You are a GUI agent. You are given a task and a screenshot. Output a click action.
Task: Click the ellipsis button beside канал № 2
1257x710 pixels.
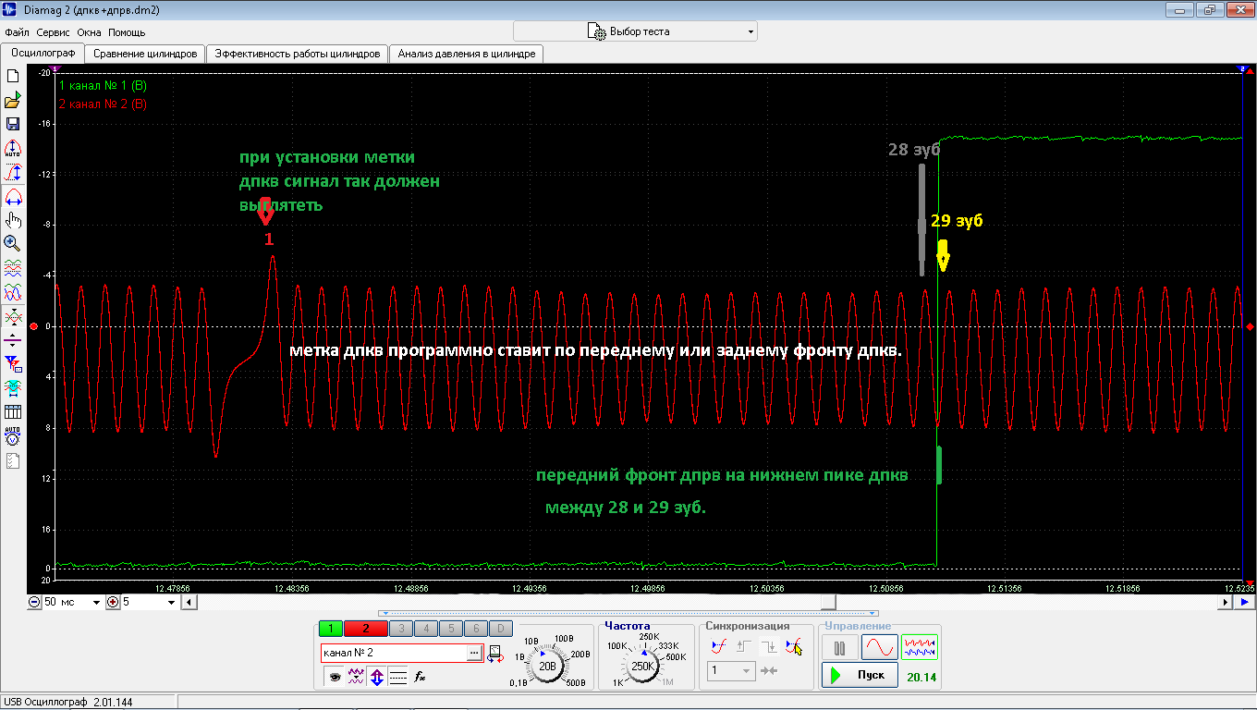tap(474, 653)
